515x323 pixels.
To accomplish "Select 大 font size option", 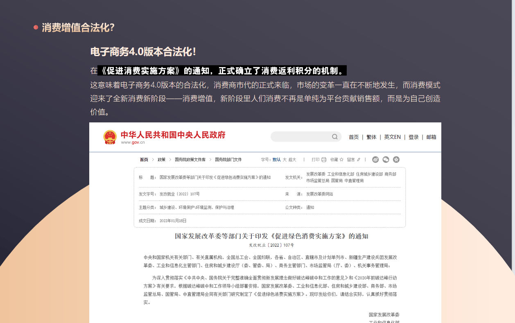I will coord(285,160).
